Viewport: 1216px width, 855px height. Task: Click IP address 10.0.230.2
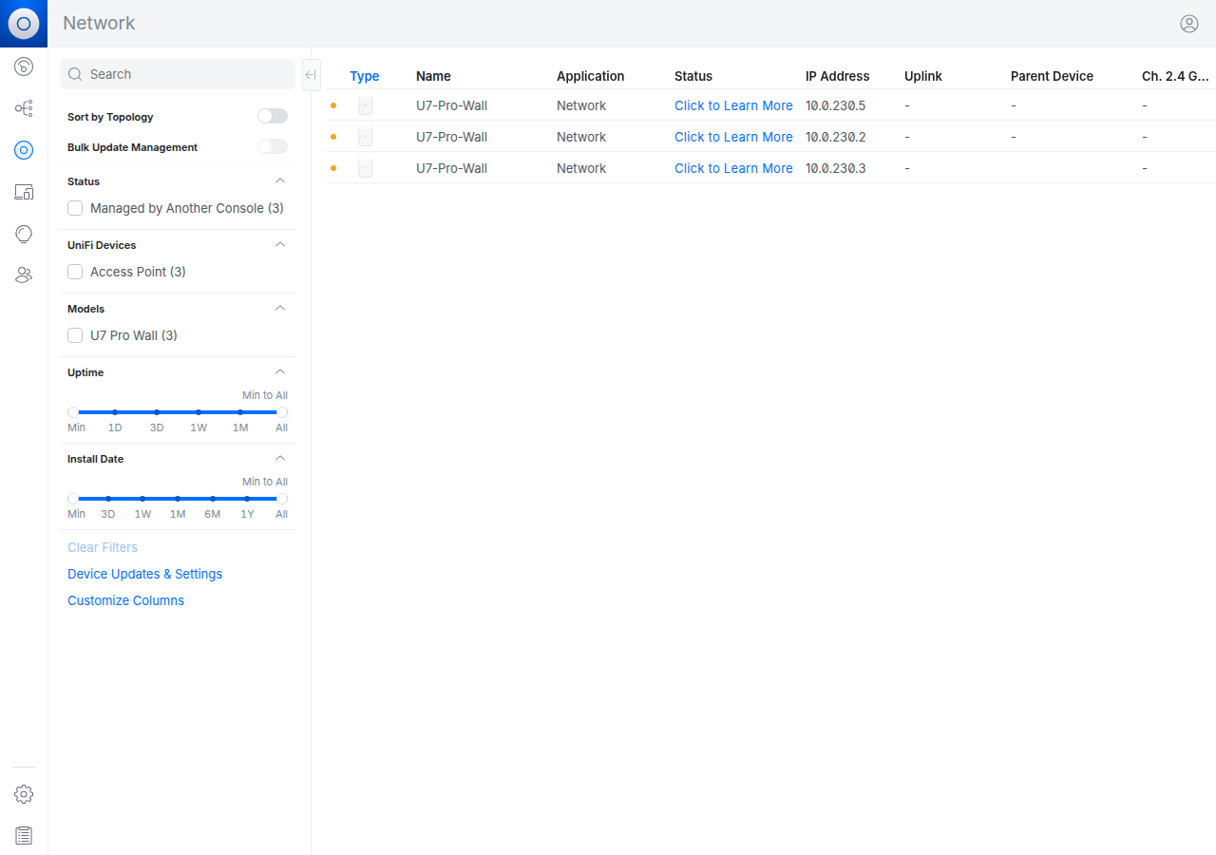[836, 137]
